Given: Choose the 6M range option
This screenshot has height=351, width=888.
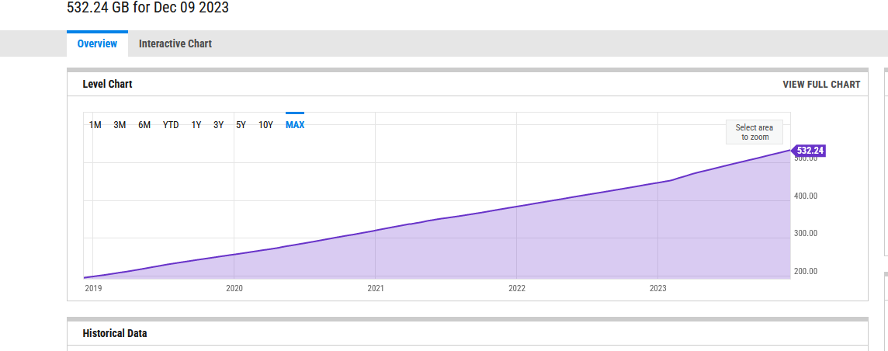Looking at the screenshot, I should pyautogui.click(x=144, y=125).
